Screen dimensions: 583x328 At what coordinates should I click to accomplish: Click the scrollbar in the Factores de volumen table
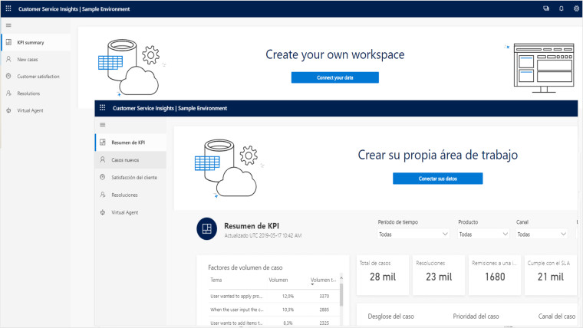[x=341, y=294]
